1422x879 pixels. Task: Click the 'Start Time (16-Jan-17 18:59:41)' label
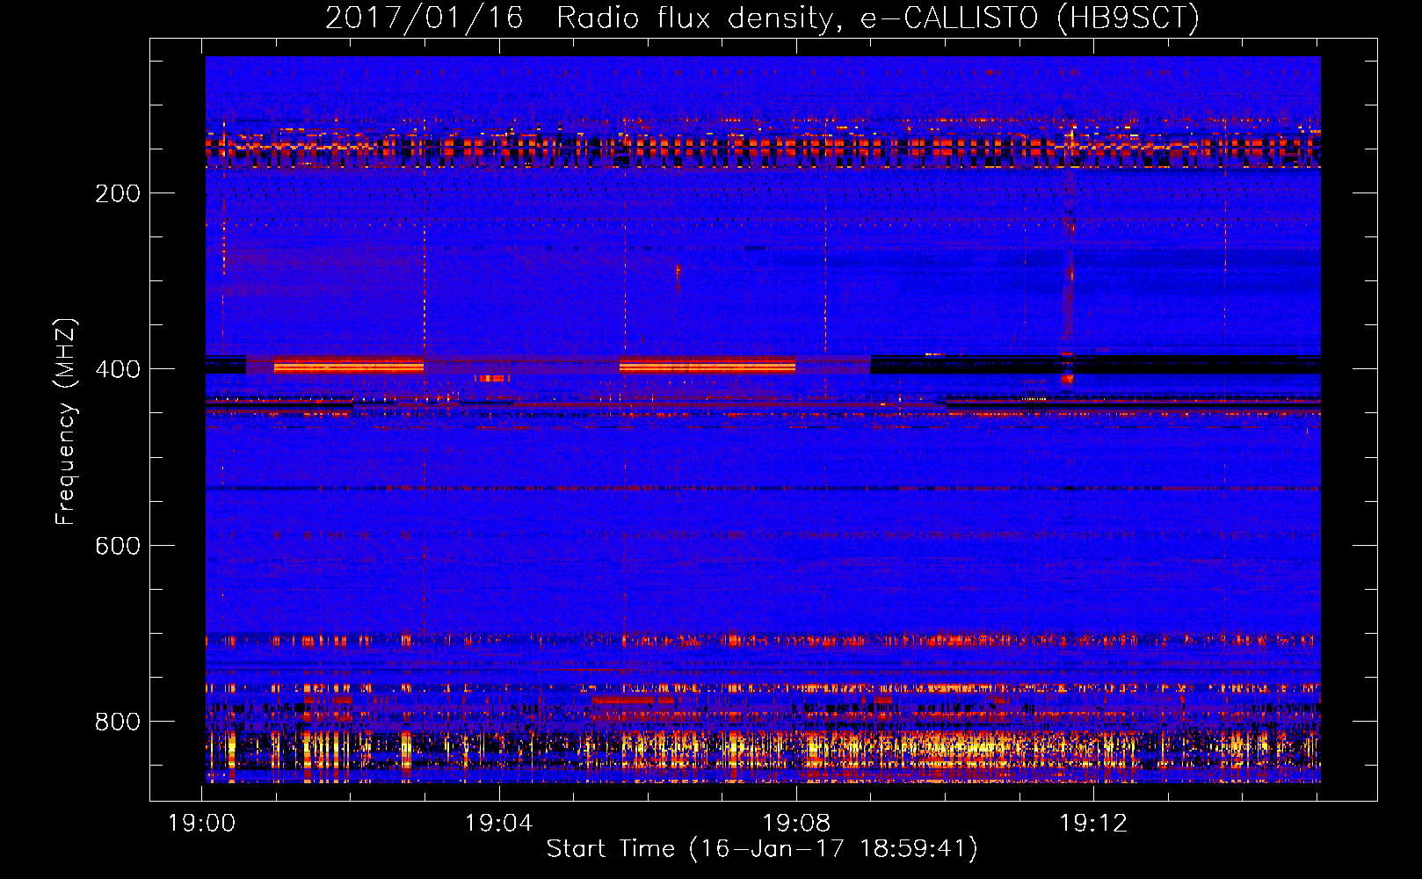(762, 849)
